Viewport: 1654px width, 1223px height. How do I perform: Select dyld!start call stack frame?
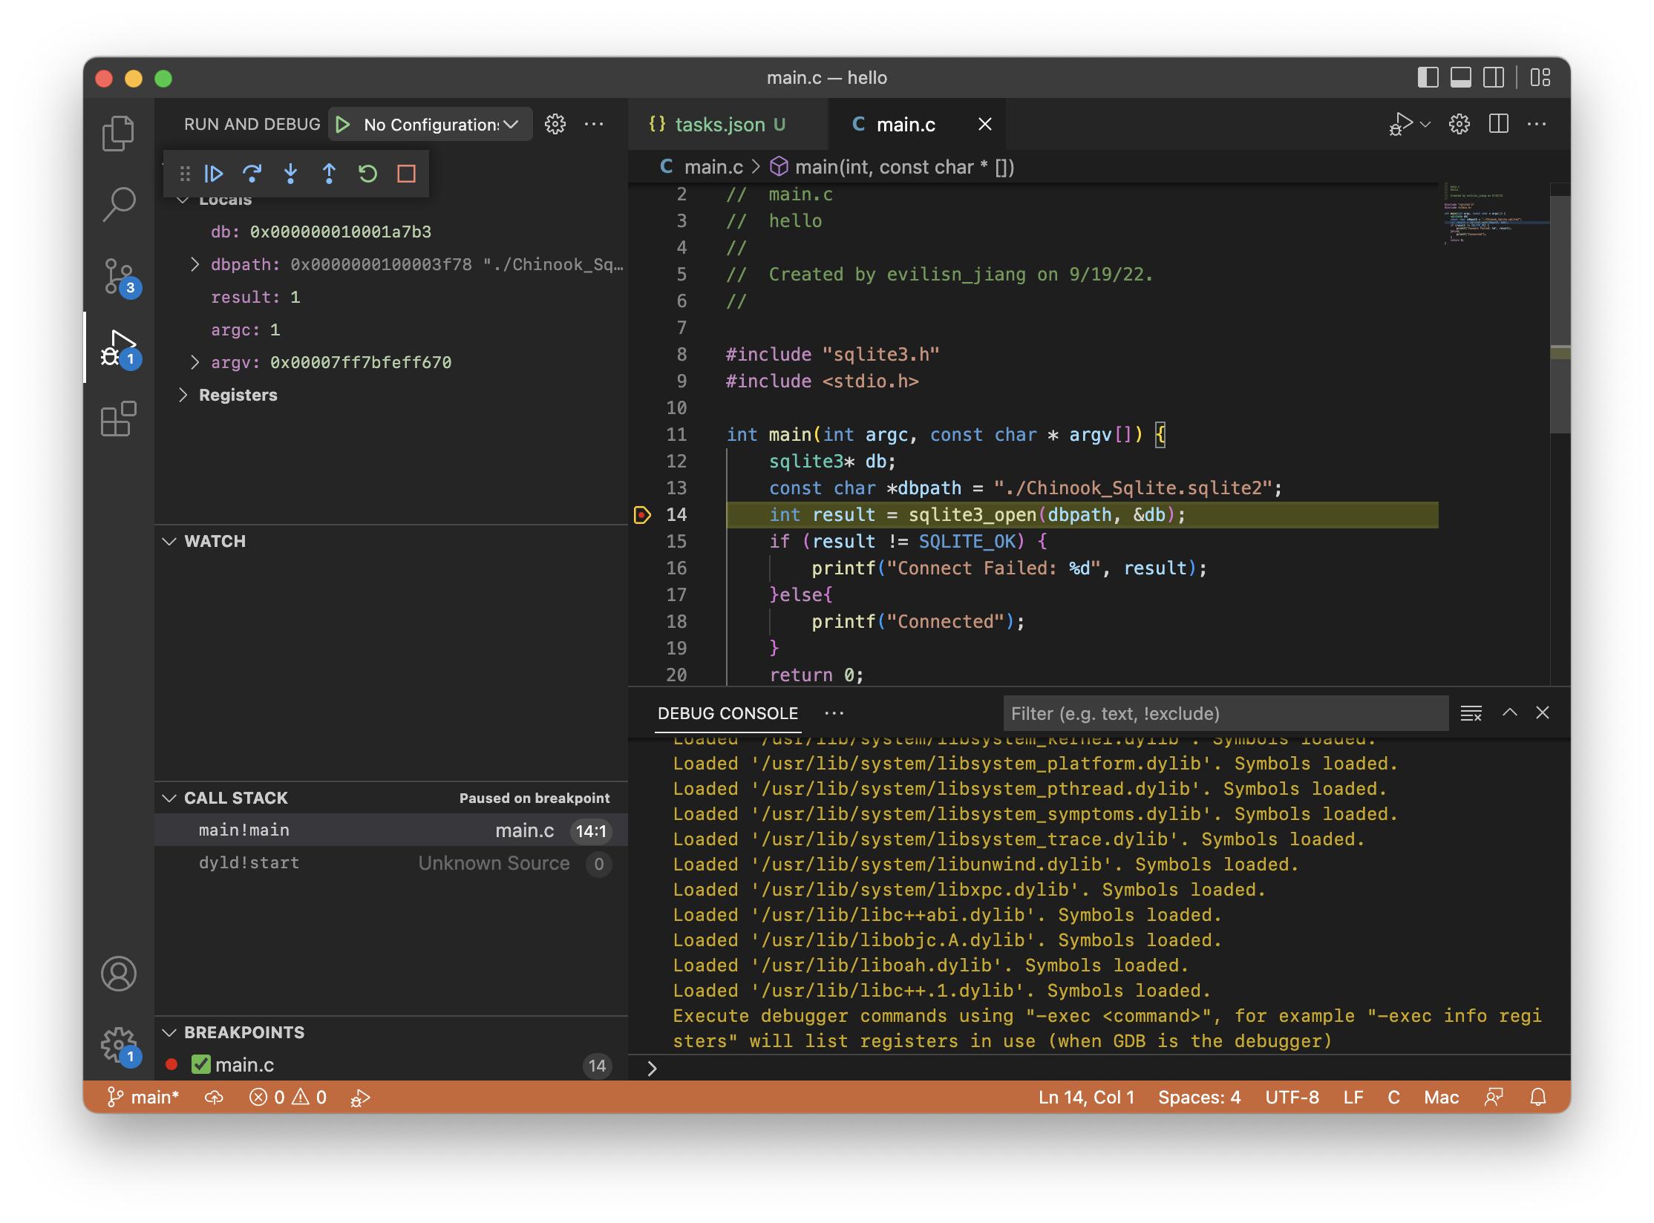pyautogui.click(x=391, y=863)
